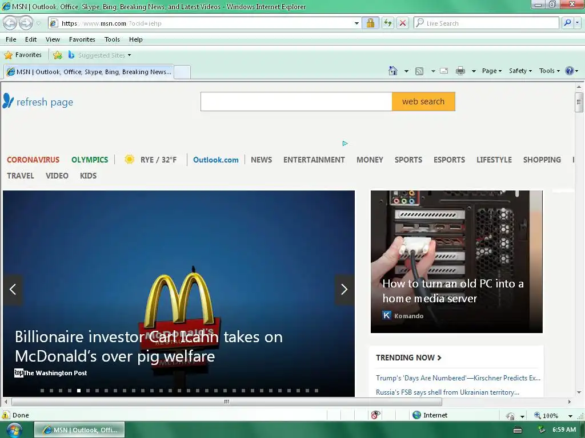The width and height of the screenshot is (585, 438).
Task: Open a new blank tab
Action: coord(182,72)
